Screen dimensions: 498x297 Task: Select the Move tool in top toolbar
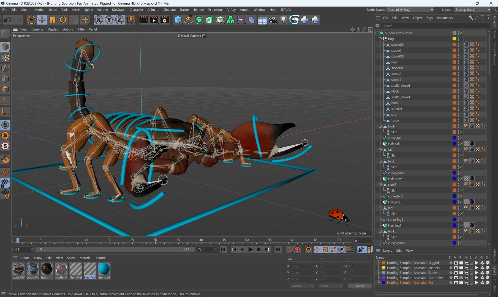(x=42, y=20)
